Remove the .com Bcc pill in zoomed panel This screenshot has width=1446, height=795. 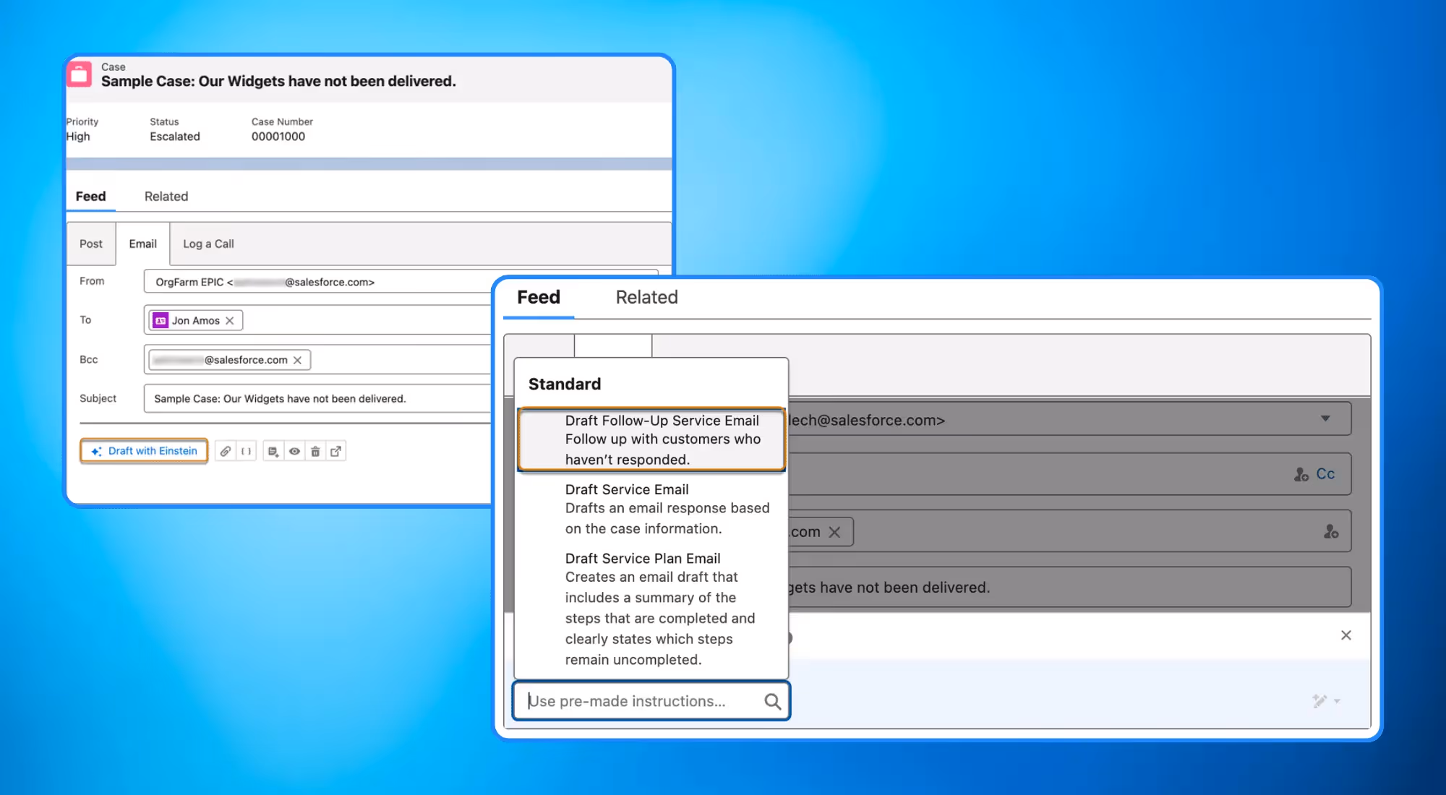coord(834,532)
